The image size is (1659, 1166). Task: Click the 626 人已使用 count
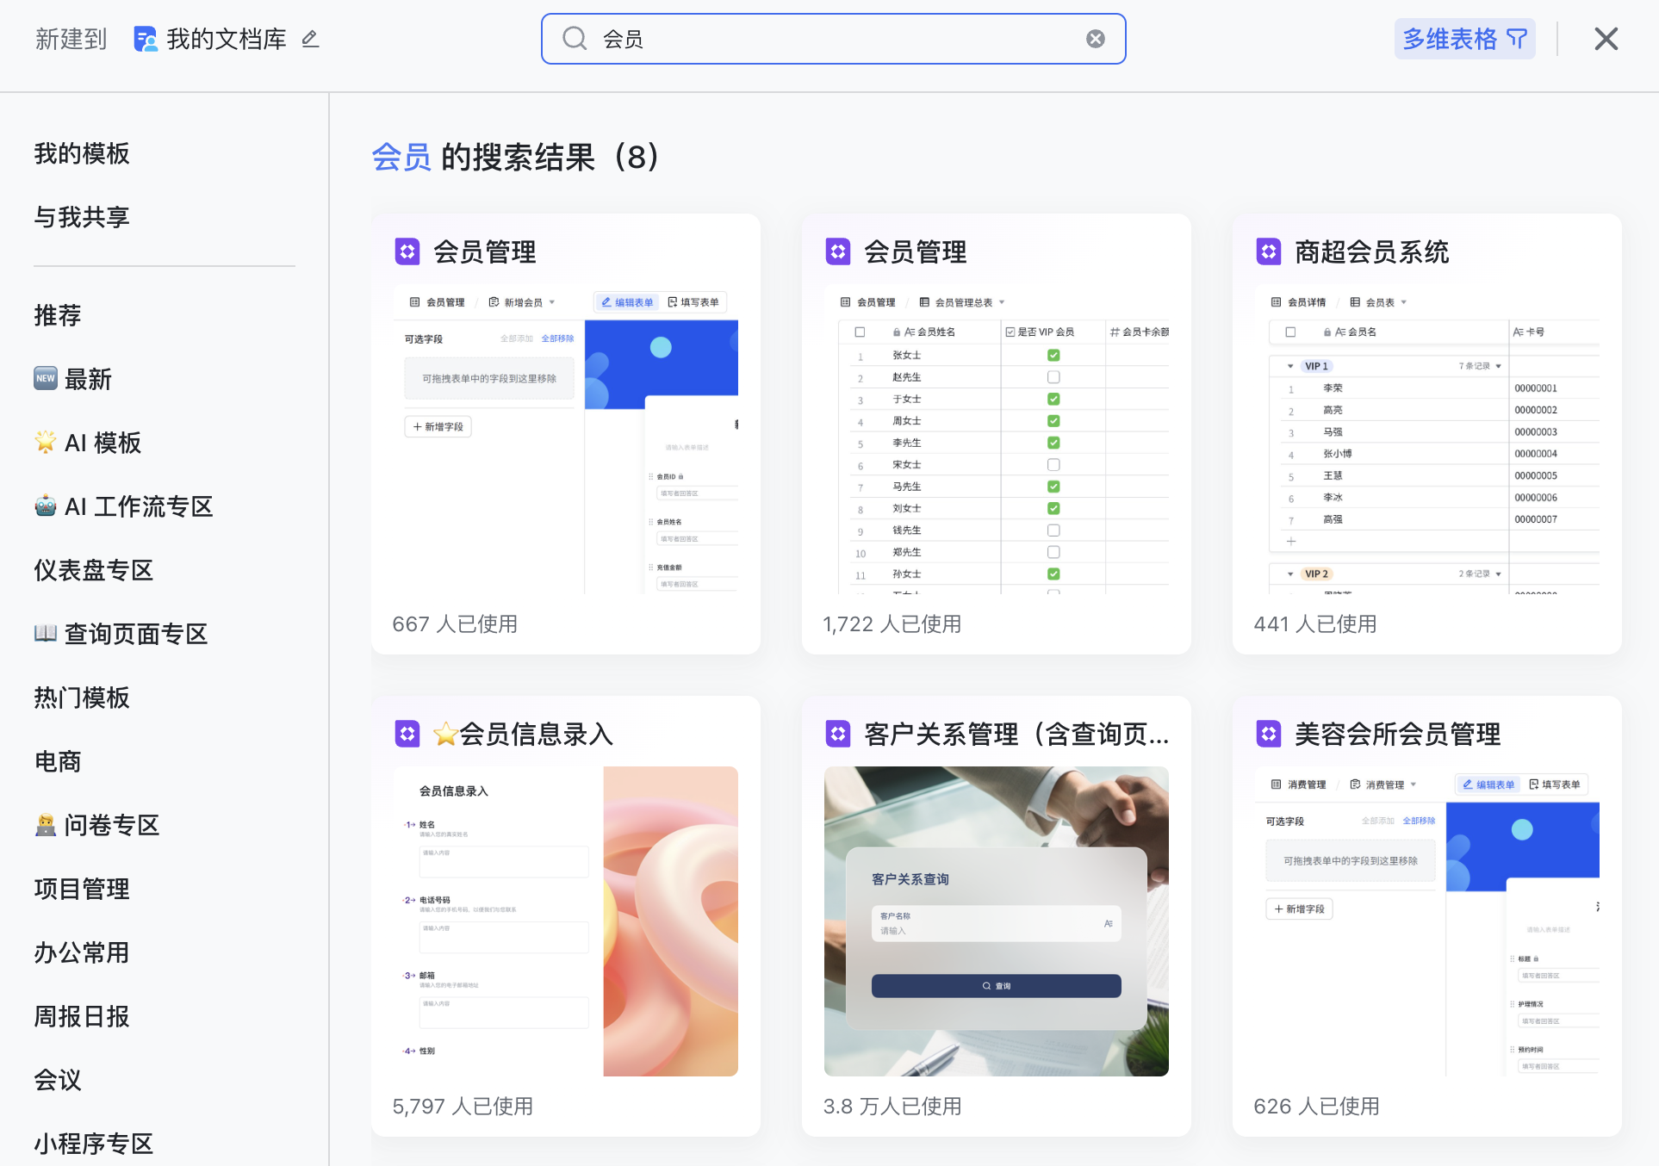point(1316,1107)
